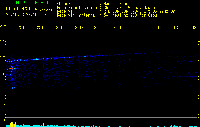
Task: Click the 'Observer' field label
Action: click(66, 4)
